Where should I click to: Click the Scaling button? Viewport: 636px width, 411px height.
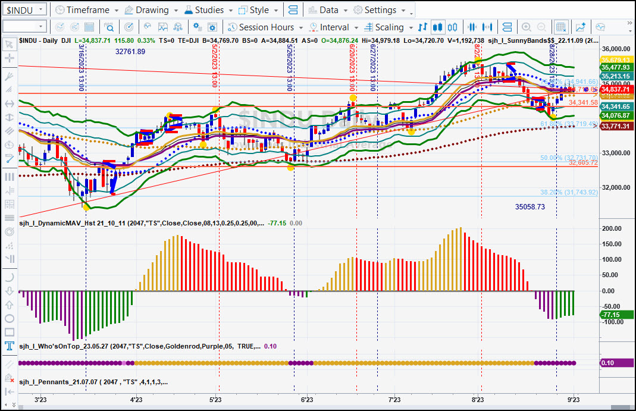[x=384, y=27]
